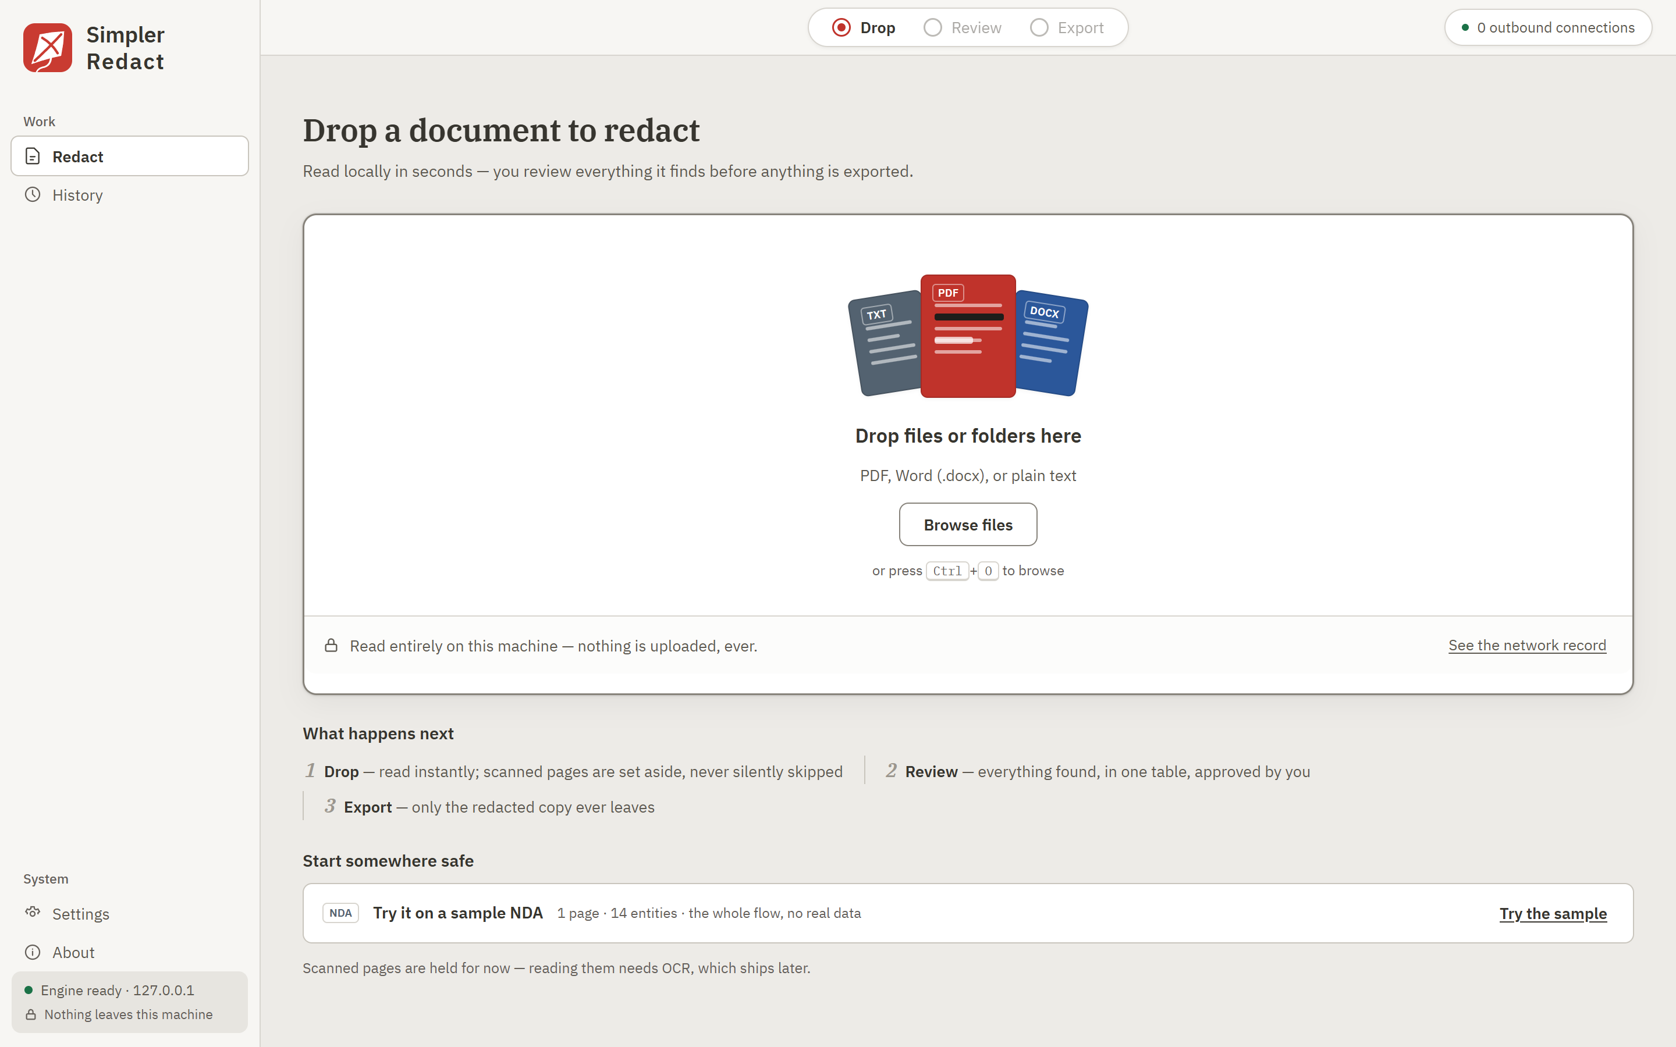Screen dimensions: 1676x1047
Task: Click 'Try it on a sample NDA' title
Action: click(x=457, y=913)
